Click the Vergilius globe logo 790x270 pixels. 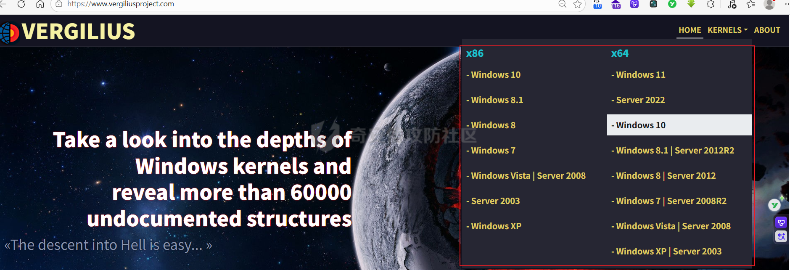click(x=9, y=32)
